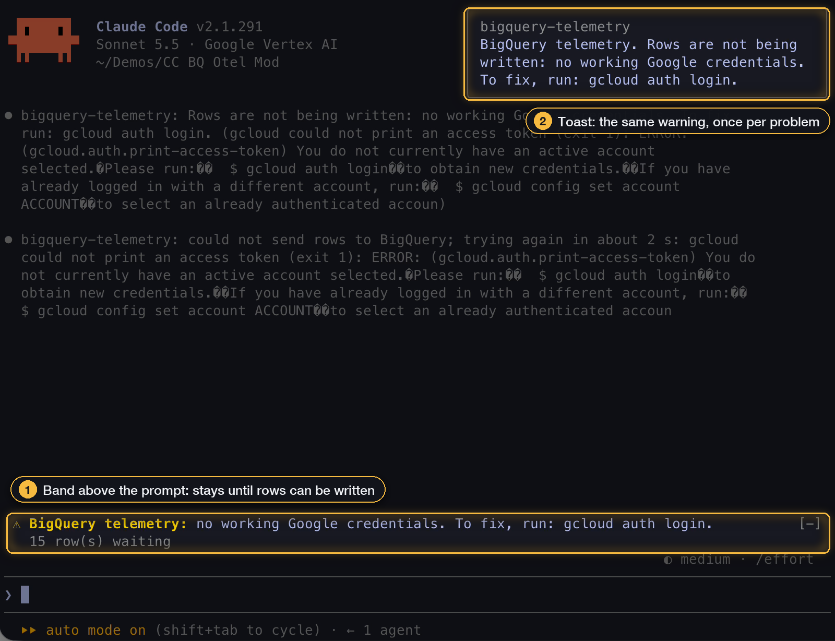Click the prompt chevron symbol
Screen dimensions: 835x641
[8, 595]
